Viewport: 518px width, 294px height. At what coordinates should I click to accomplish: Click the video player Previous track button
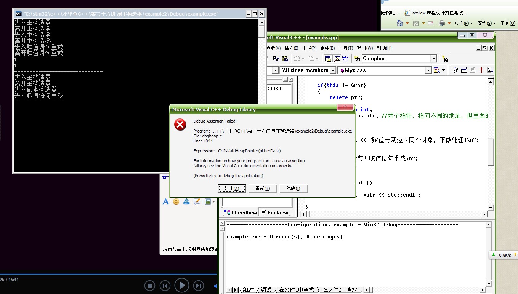(x=165, y=285)
